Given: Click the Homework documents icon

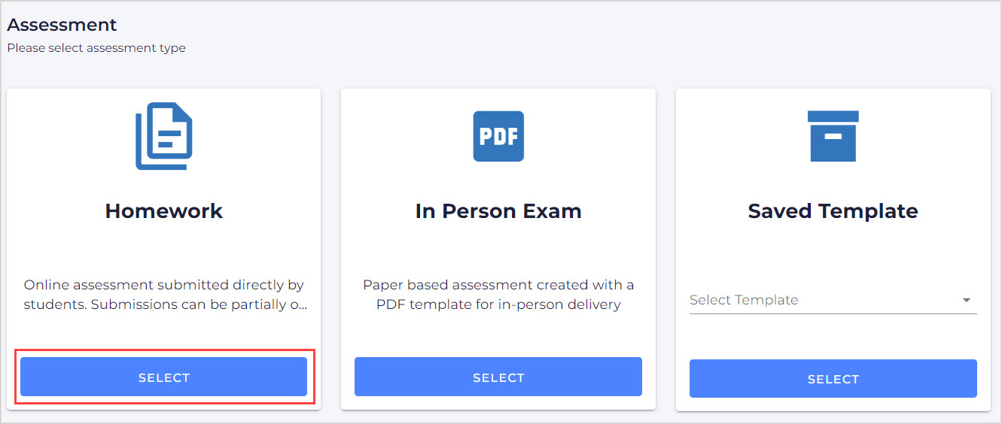Looking at the screenshot, I should click(164, 136).
